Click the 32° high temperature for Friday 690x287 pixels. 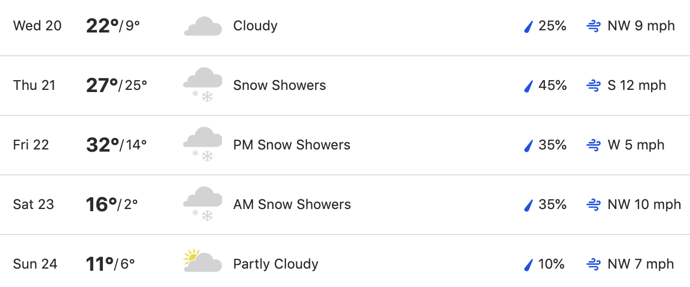(102, 145)
